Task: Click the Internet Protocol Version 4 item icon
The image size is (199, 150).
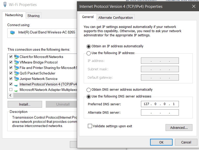Action: (x=16, y=85)
